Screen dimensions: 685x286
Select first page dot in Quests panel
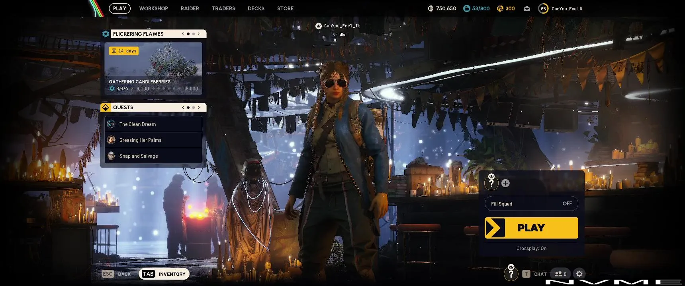[x=188, y=107]
